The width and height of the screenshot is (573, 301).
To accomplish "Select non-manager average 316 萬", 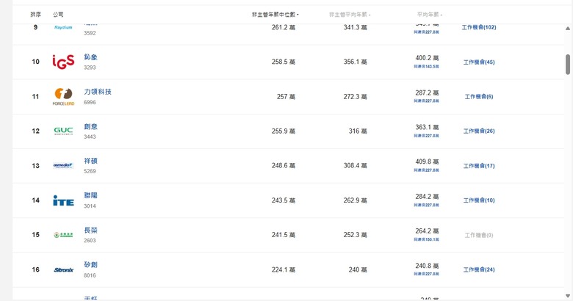I will [358, 131].
